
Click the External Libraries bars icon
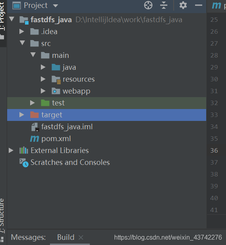[24, 150]
